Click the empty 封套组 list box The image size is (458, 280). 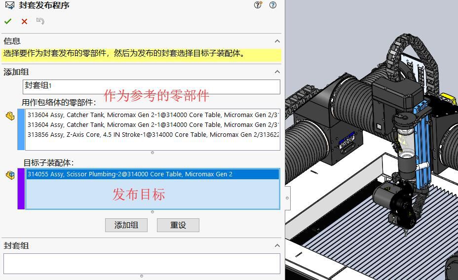pos(142,264)
